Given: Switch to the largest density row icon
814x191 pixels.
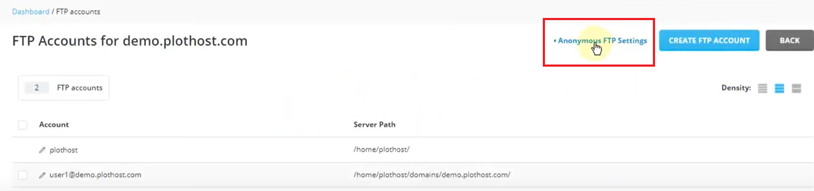Looking at the screenshot, I should pos(796,88).
